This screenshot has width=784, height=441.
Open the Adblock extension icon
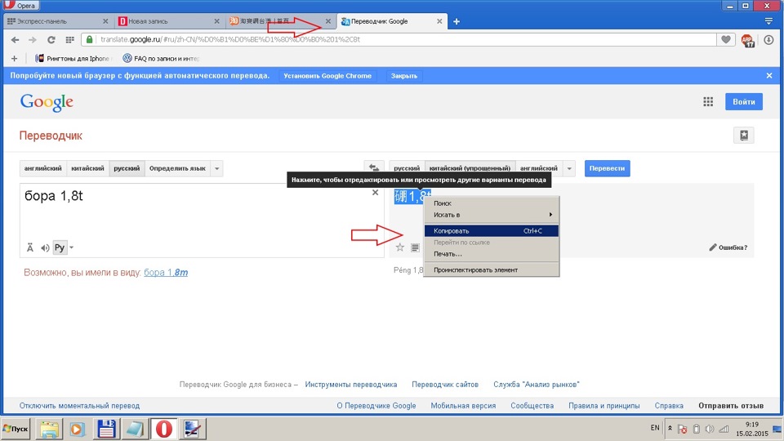pos(748,41)
